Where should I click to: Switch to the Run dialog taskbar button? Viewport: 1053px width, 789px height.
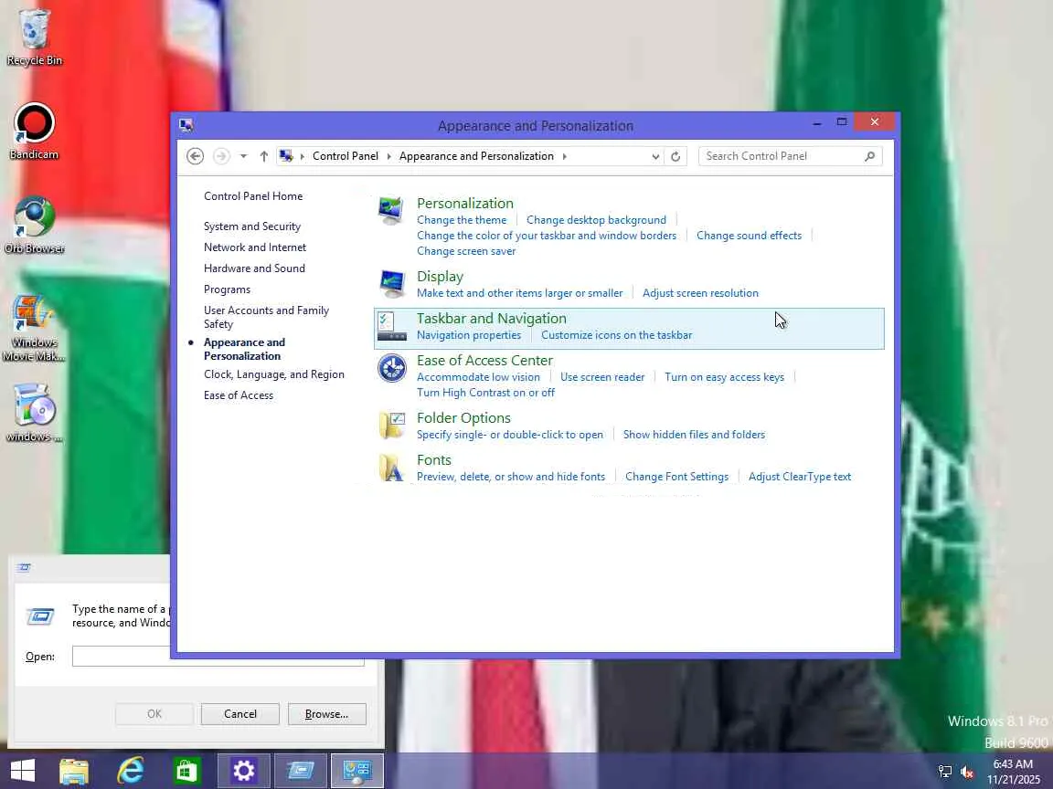[x=300, y=771]
